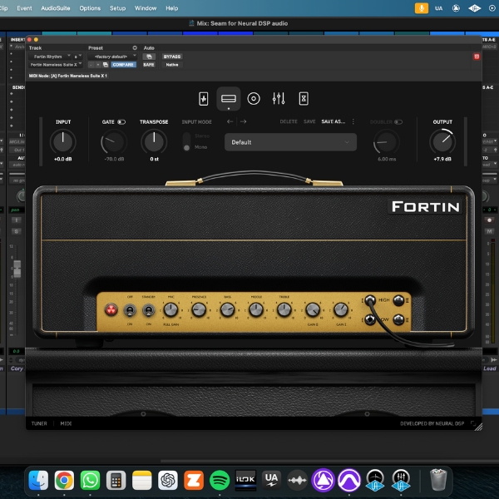Click the SAVE preset button
Viewport: 499px width, 499px height.
[x=309, y=121]
